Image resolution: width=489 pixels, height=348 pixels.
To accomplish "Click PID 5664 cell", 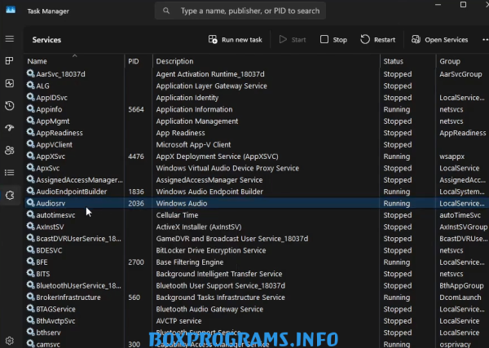I will coord(136,109).
